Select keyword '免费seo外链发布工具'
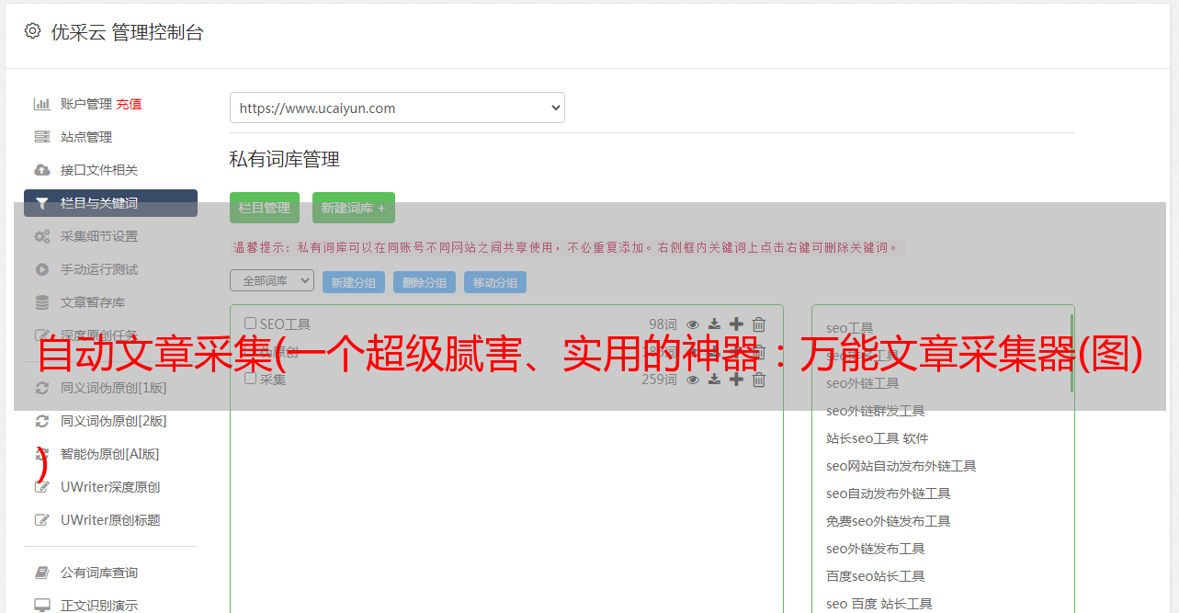Viewport: 1179px width, 613px height. 888,521
